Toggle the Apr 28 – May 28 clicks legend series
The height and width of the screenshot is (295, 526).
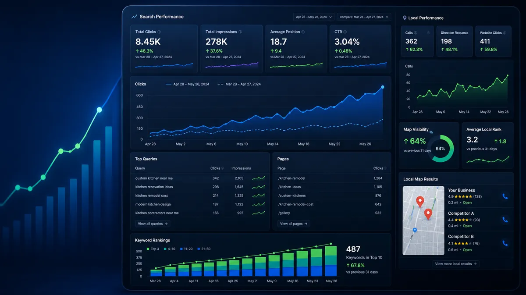tap(187, 84)
